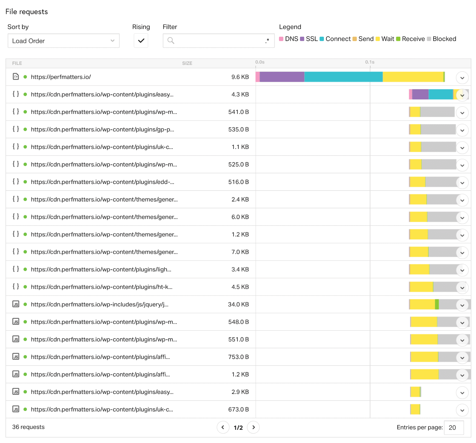476x443 pixels.
Task: Toggle the Rising sort checkbox
Action: coord(141,41)
